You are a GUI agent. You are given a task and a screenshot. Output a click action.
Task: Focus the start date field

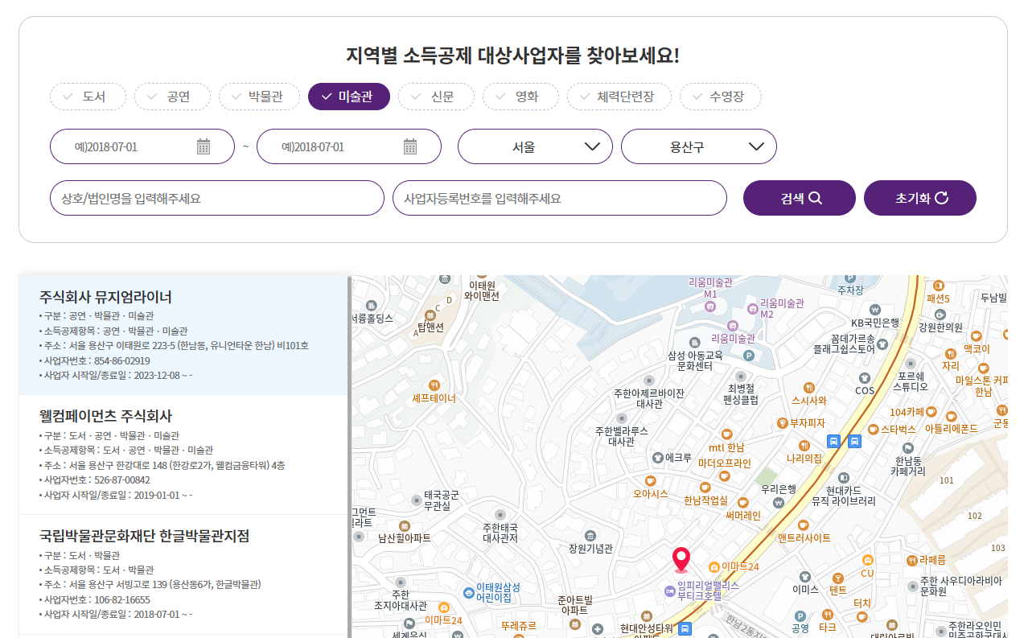pos(142,146)
